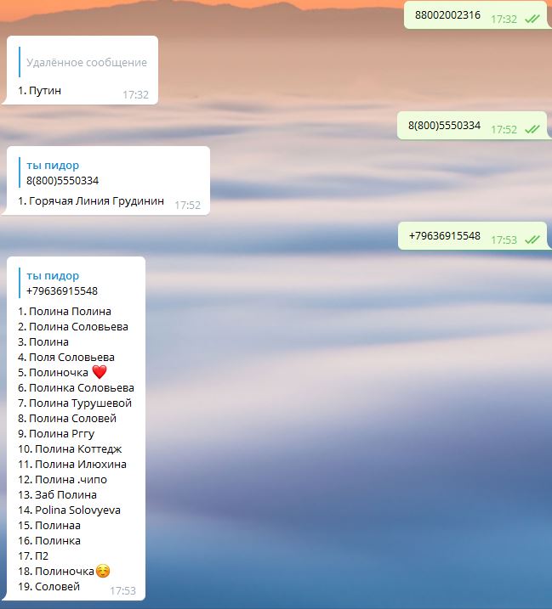552x609 pixels.
Task: Click the double-check icon on +79636915548 message
Action: click(532, 240)
